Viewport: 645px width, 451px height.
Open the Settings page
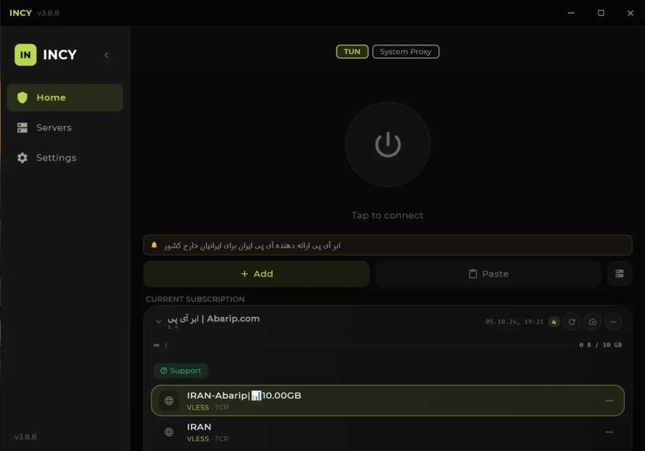click(x=65, y=157)
